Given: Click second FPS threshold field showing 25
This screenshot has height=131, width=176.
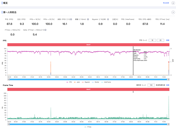Looking at the screenshot, I should point(160,40).
